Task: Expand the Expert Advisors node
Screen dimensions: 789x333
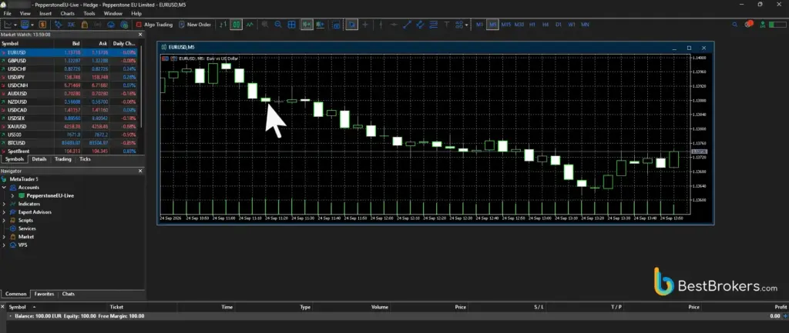Action: pyautogui.click(x=4, y=212)
